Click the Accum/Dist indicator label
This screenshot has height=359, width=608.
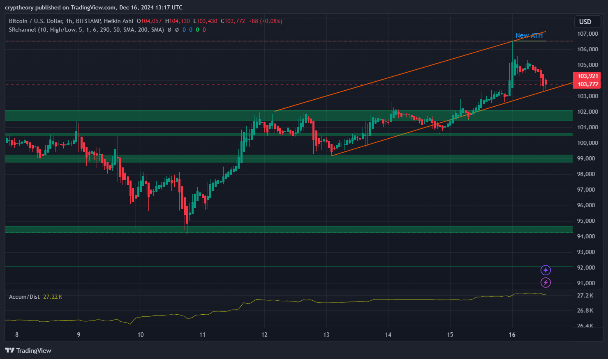[24, 297]
